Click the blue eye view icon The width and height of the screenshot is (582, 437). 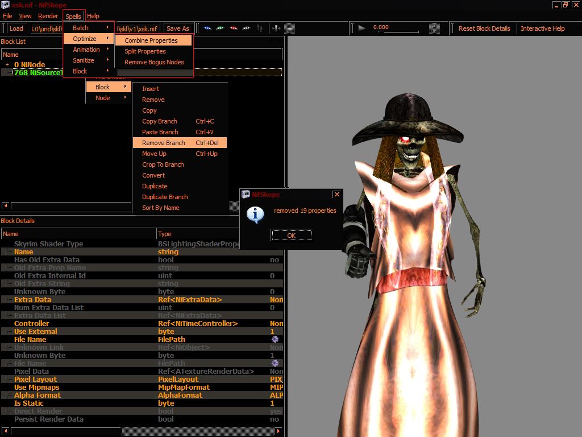[x=207, y=28]
